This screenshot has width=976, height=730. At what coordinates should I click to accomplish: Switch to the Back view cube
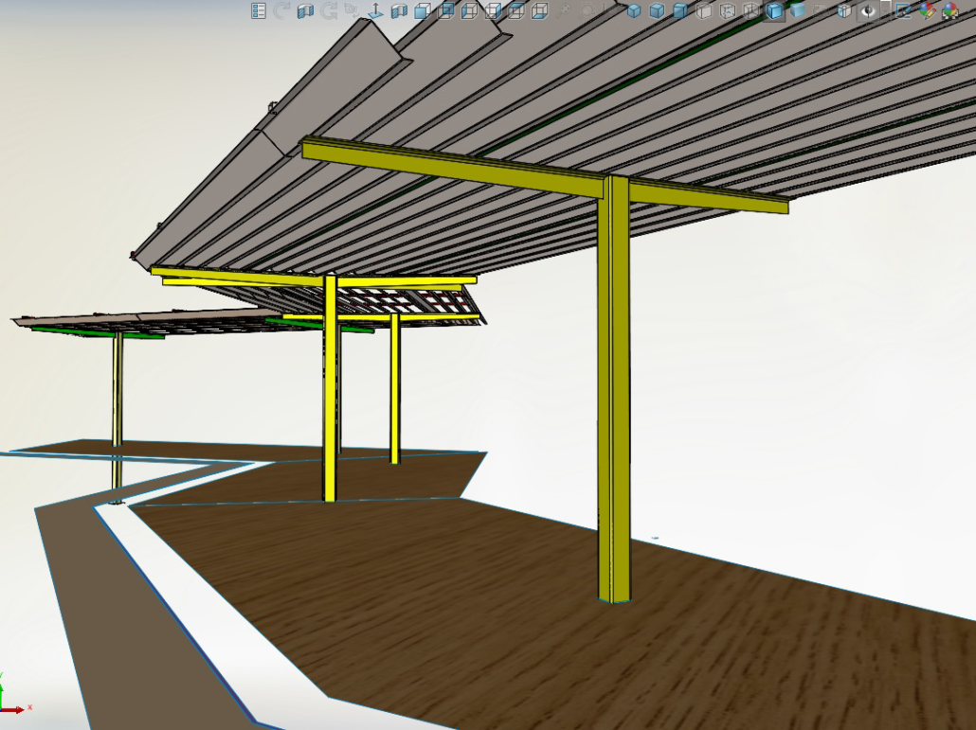446,10
